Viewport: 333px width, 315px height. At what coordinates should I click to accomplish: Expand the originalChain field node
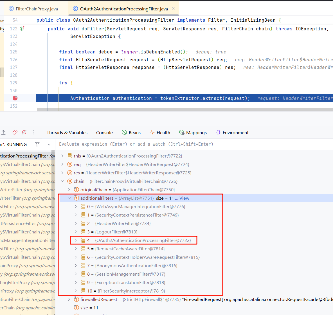69,190
